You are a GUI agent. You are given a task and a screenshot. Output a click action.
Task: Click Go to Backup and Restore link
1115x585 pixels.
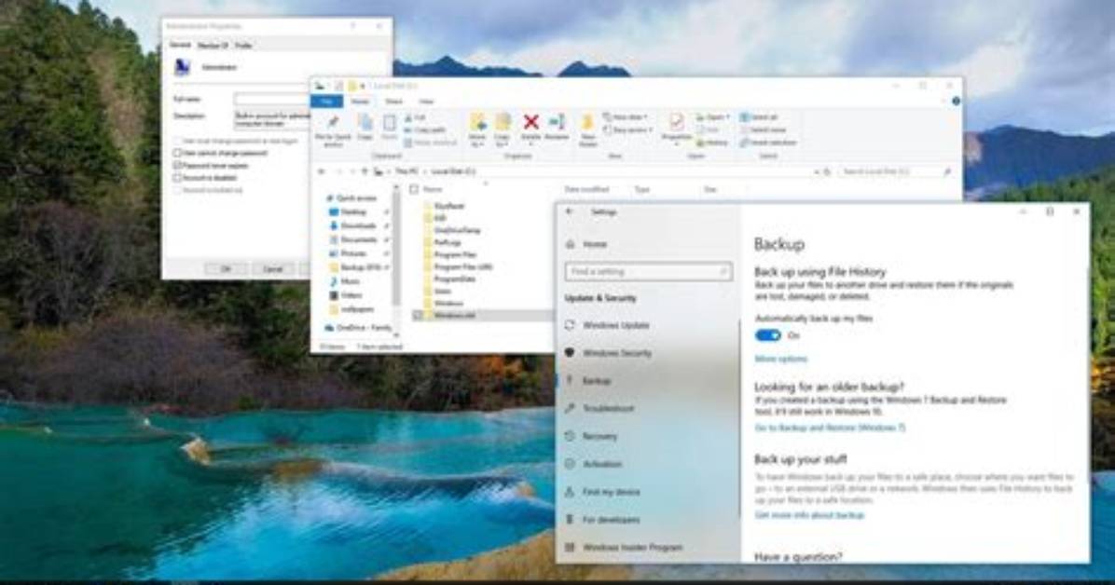click(x=830, y=428)
